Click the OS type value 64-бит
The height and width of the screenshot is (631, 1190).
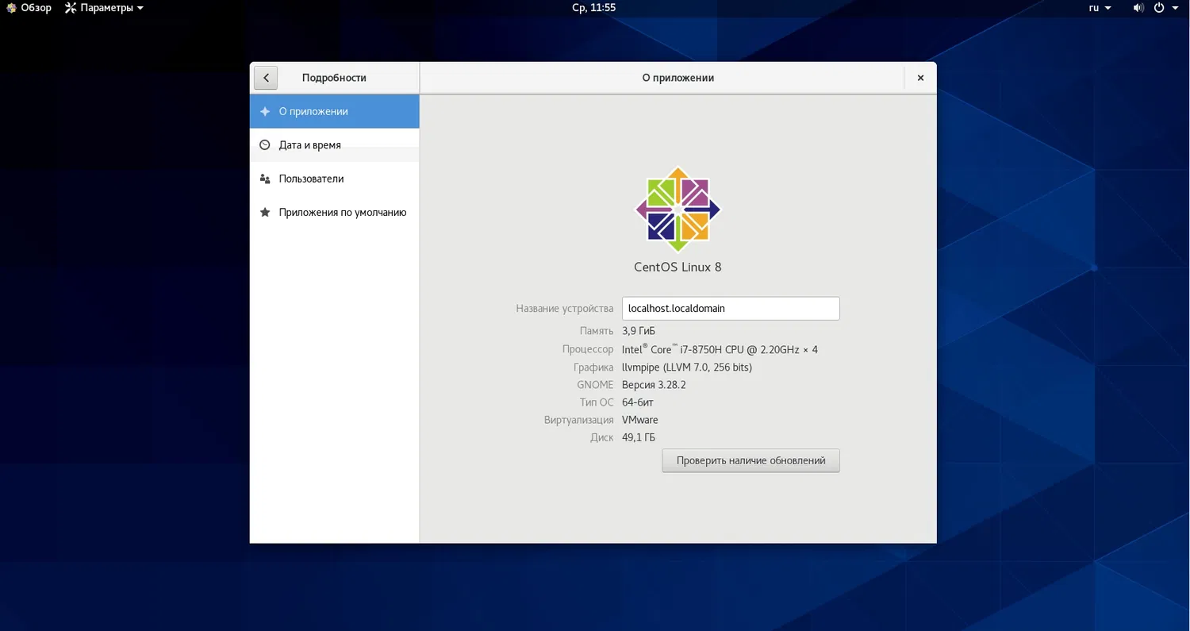[638, 402]
